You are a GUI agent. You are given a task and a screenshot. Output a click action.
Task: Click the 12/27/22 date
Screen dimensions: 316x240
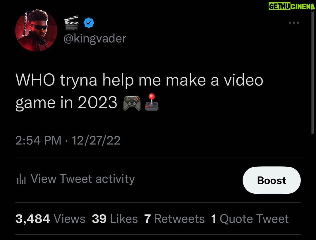point(96,140)
